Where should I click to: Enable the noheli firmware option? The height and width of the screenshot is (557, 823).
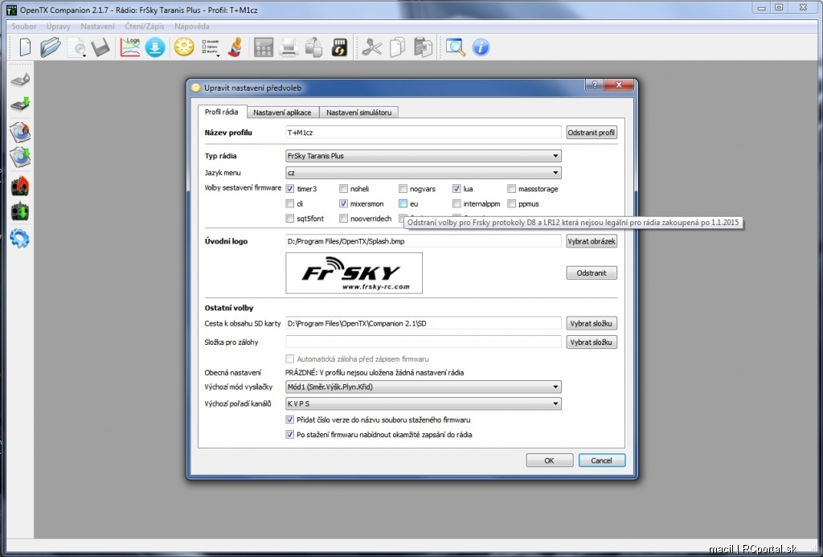tap(343, 188)
